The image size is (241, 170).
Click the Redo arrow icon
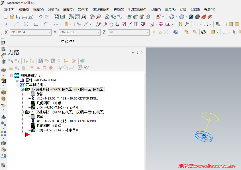[x=46, y=17]
